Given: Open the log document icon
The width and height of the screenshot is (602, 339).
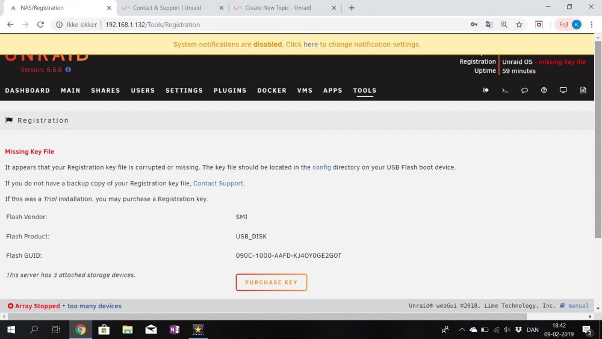Looking at the screenshot, I should (x=583, y=90).
